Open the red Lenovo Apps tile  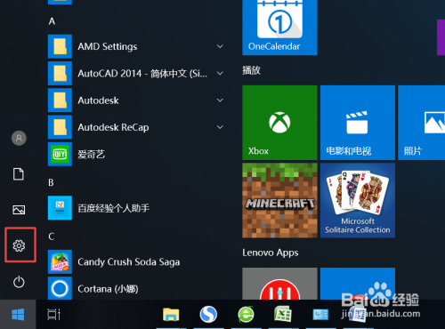(x=279, y=284)
